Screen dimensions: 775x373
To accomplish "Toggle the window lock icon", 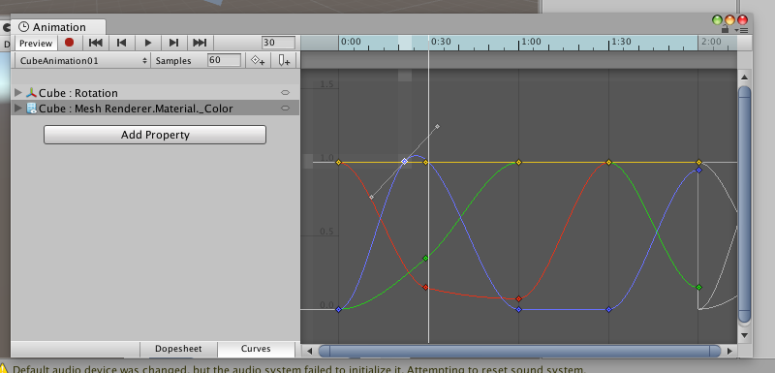I will (725, 30).
